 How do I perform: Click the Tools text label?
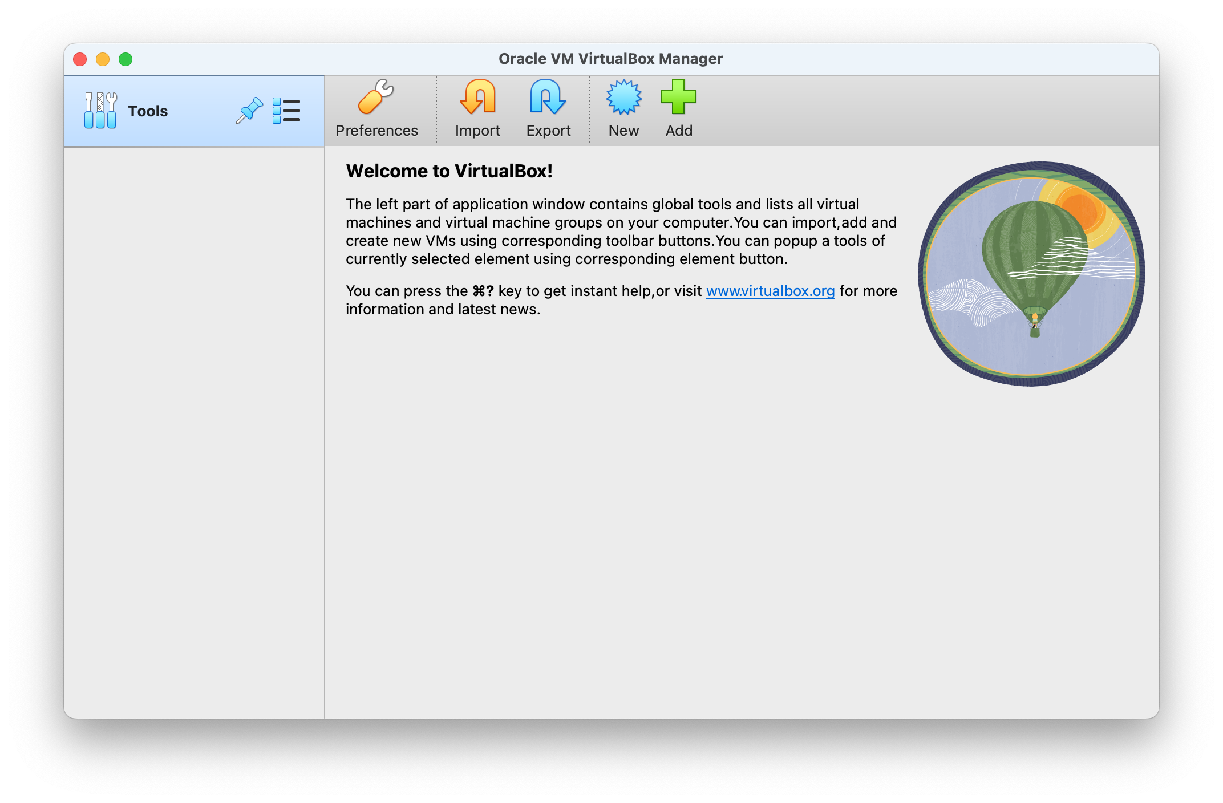pyautogui.click(x=148, y=111)
